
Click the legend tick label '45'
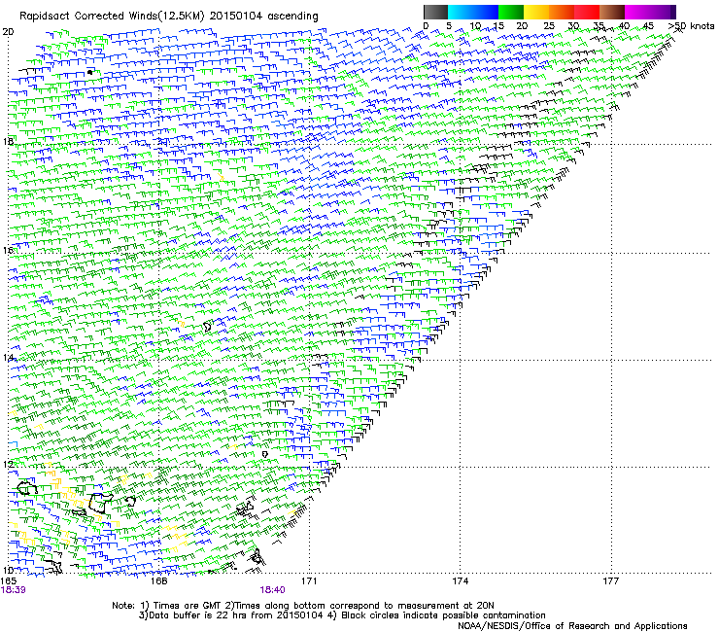[x=648, y=25]
